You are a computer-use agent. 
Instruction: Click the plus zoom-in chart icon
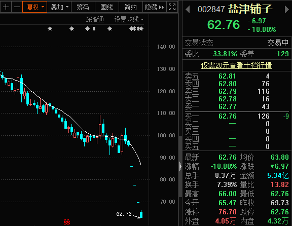(6, 7)
